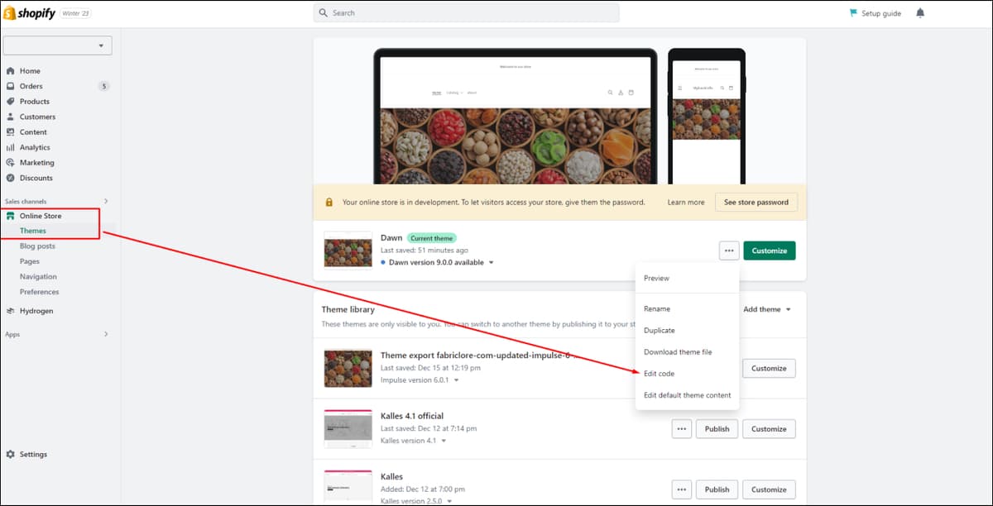Click the Search input field

tap(467, 13)
